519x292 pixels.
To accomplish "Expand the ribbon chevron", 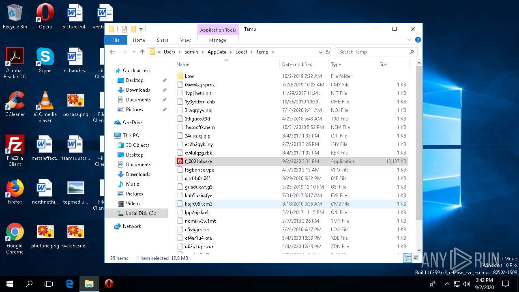I will point(409,40).
